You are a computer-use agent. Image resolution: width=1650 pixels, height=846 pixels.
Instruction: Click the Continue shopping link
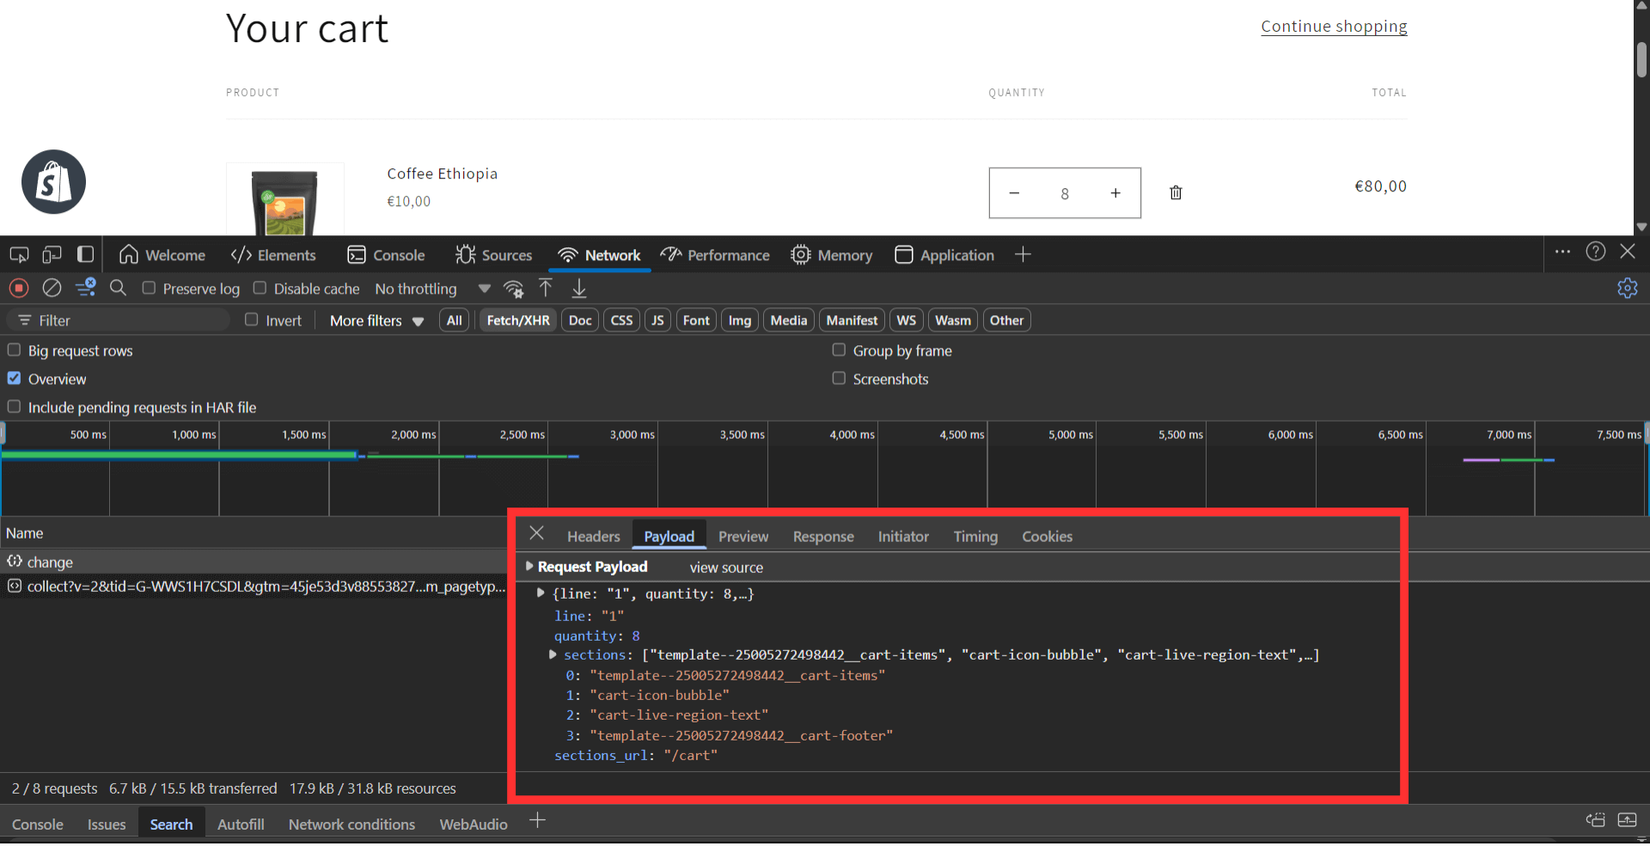[1334, 26]
